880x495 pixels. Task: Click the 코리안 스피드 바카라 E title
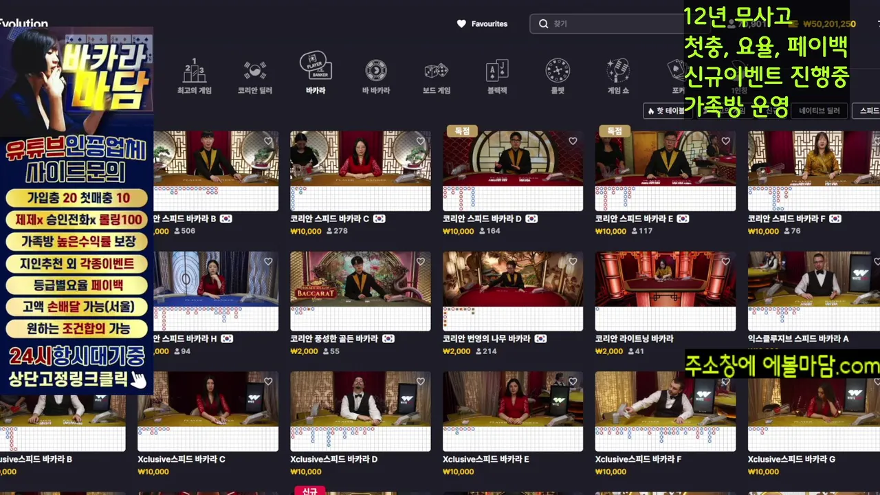click(634, 219)
